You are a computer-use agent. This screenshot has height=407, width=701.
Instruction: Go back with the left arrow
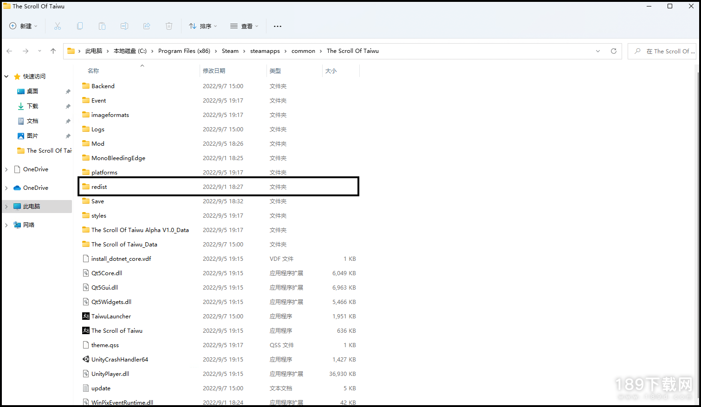(x=9, y=51)
